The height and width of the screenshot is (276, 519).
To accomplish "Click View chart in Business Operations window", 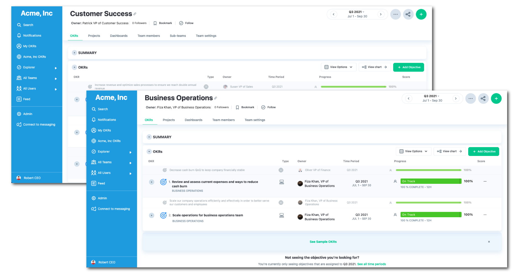I will coord(450,151).
